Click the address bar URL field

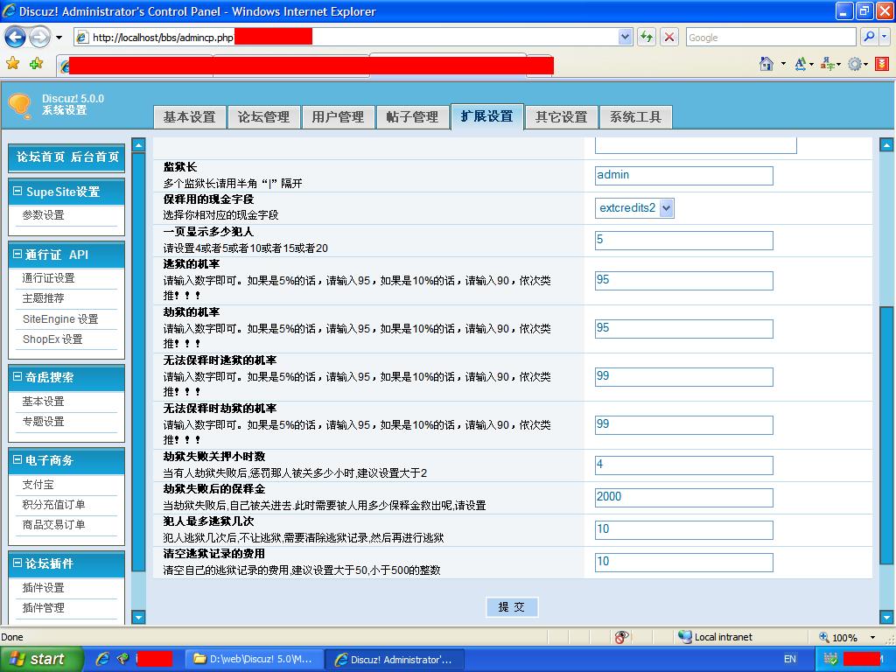pos(346,38)
